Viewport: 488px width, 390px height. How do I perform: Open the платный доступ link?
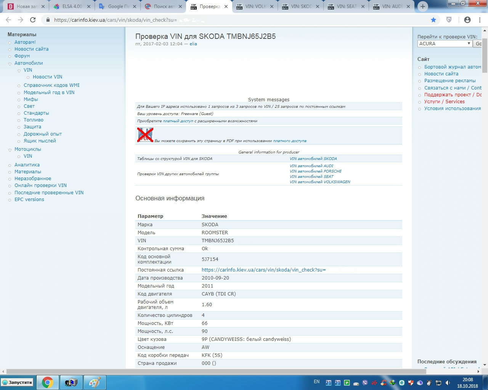pos(178,121)
